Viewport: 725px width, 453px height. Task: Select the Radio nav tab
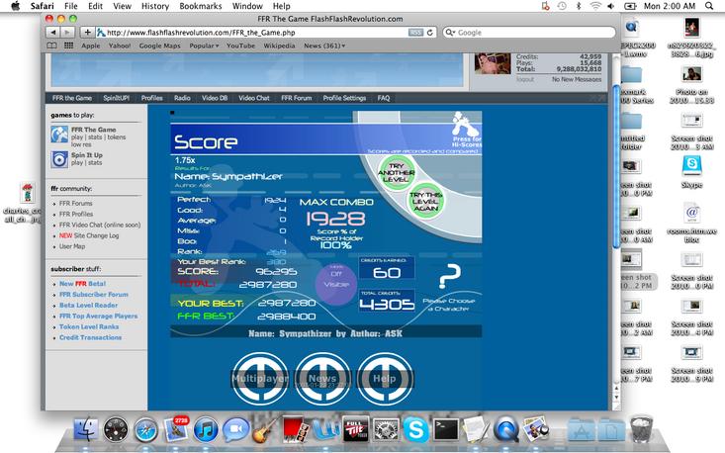182,98
